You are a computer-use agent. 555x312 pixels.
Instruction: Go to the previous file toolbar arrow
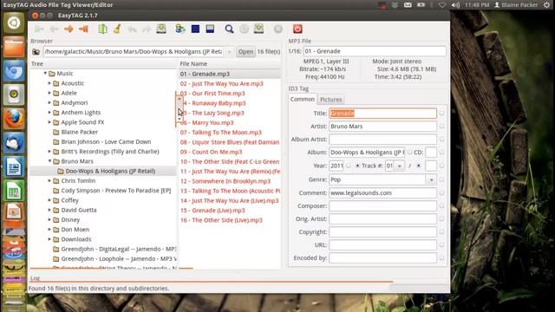(x=54, y=29)
